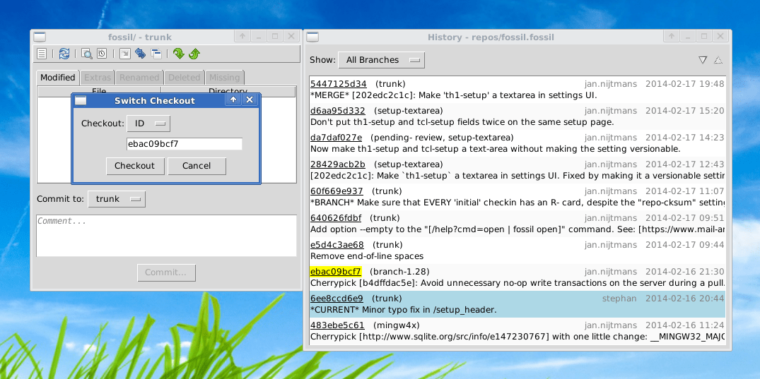
Task: Click the "(pending- review, setup-textarea)" tag text
Action: tap(442, 138)
